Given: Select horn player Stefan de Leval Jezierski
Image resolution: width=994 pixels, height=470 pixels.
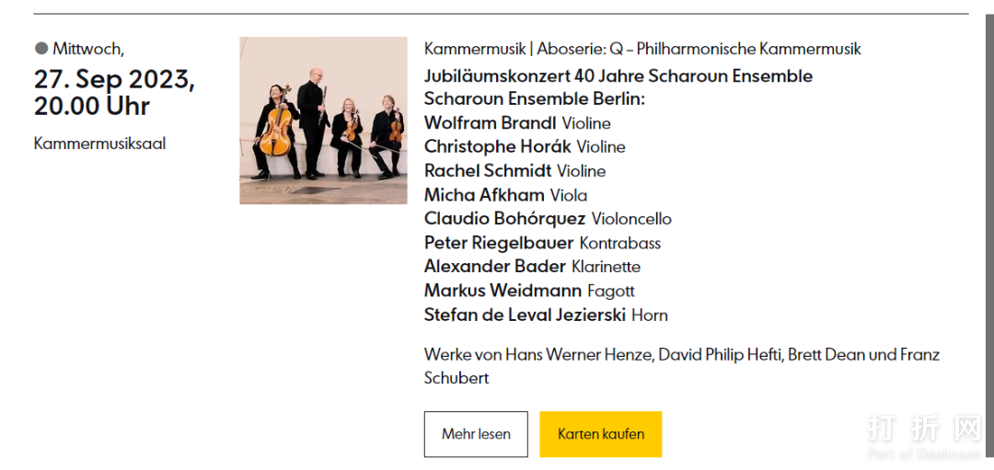Looking at the screenshot, I should point(526,315).
